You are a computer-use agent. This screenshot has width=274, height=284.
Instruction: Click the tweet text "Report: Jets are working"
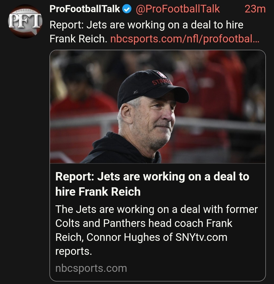[x=146, y=25]
